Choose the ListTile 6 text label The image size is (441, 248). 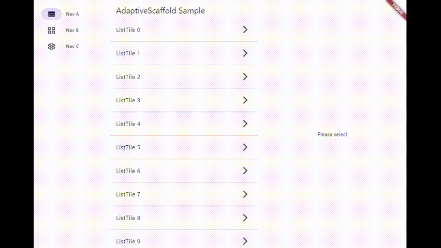pyautogui.click(x=128, y=171)
